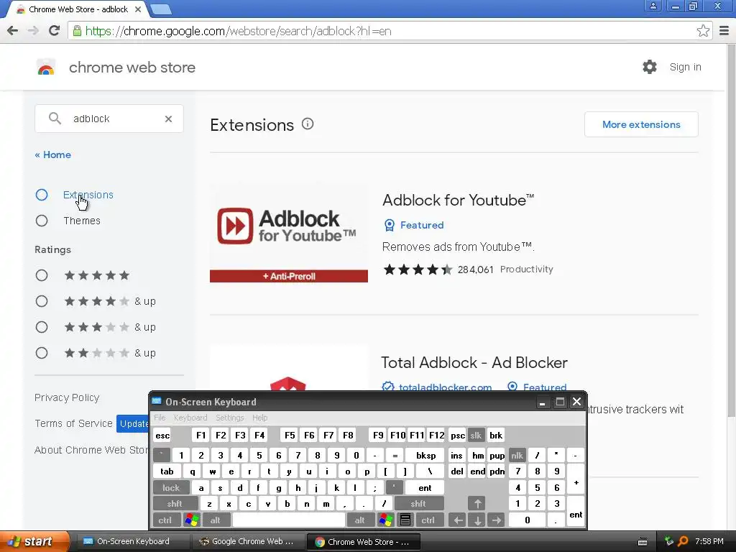Click the down arrow key on On-Screen Keyboard
The image size is (736, 552).
[x=477, y=520]
